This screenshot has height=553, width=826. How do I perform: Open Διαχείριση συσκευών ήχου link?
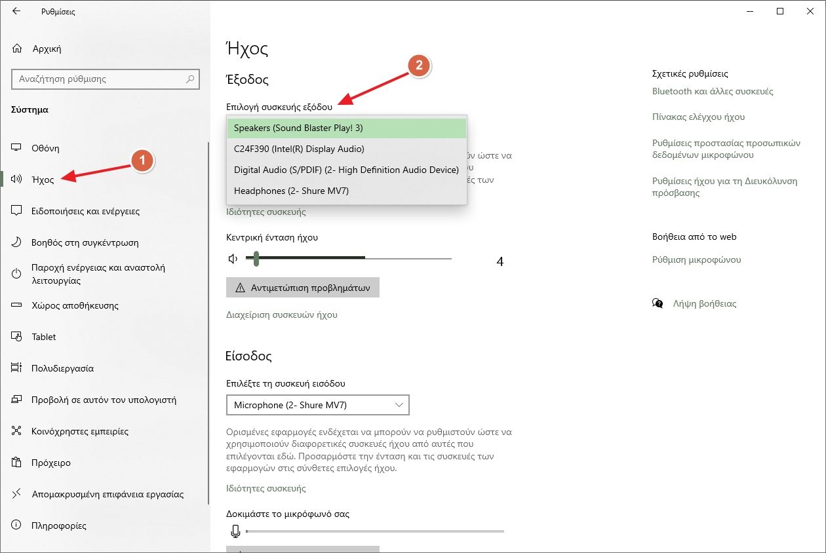click(x=281, y=315)
